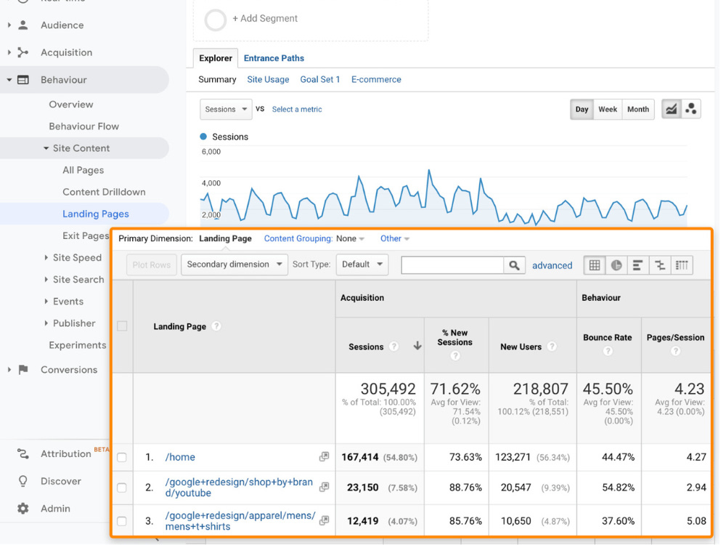Click help icon next to Landing Page
Screen dimensions: 726x545
coord(216,326)
